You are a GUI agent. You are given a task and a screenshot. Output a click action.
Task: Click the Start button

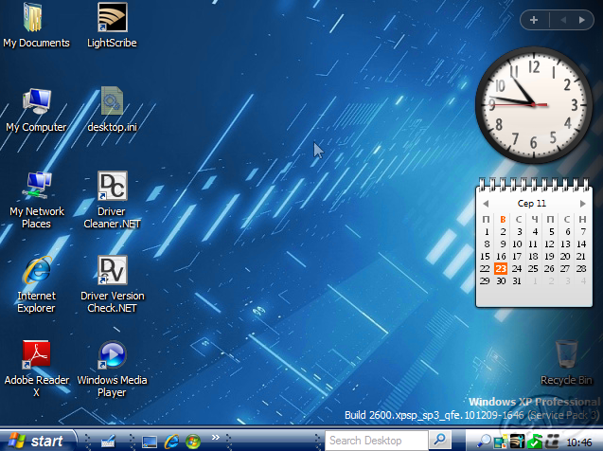click(37, 441)
